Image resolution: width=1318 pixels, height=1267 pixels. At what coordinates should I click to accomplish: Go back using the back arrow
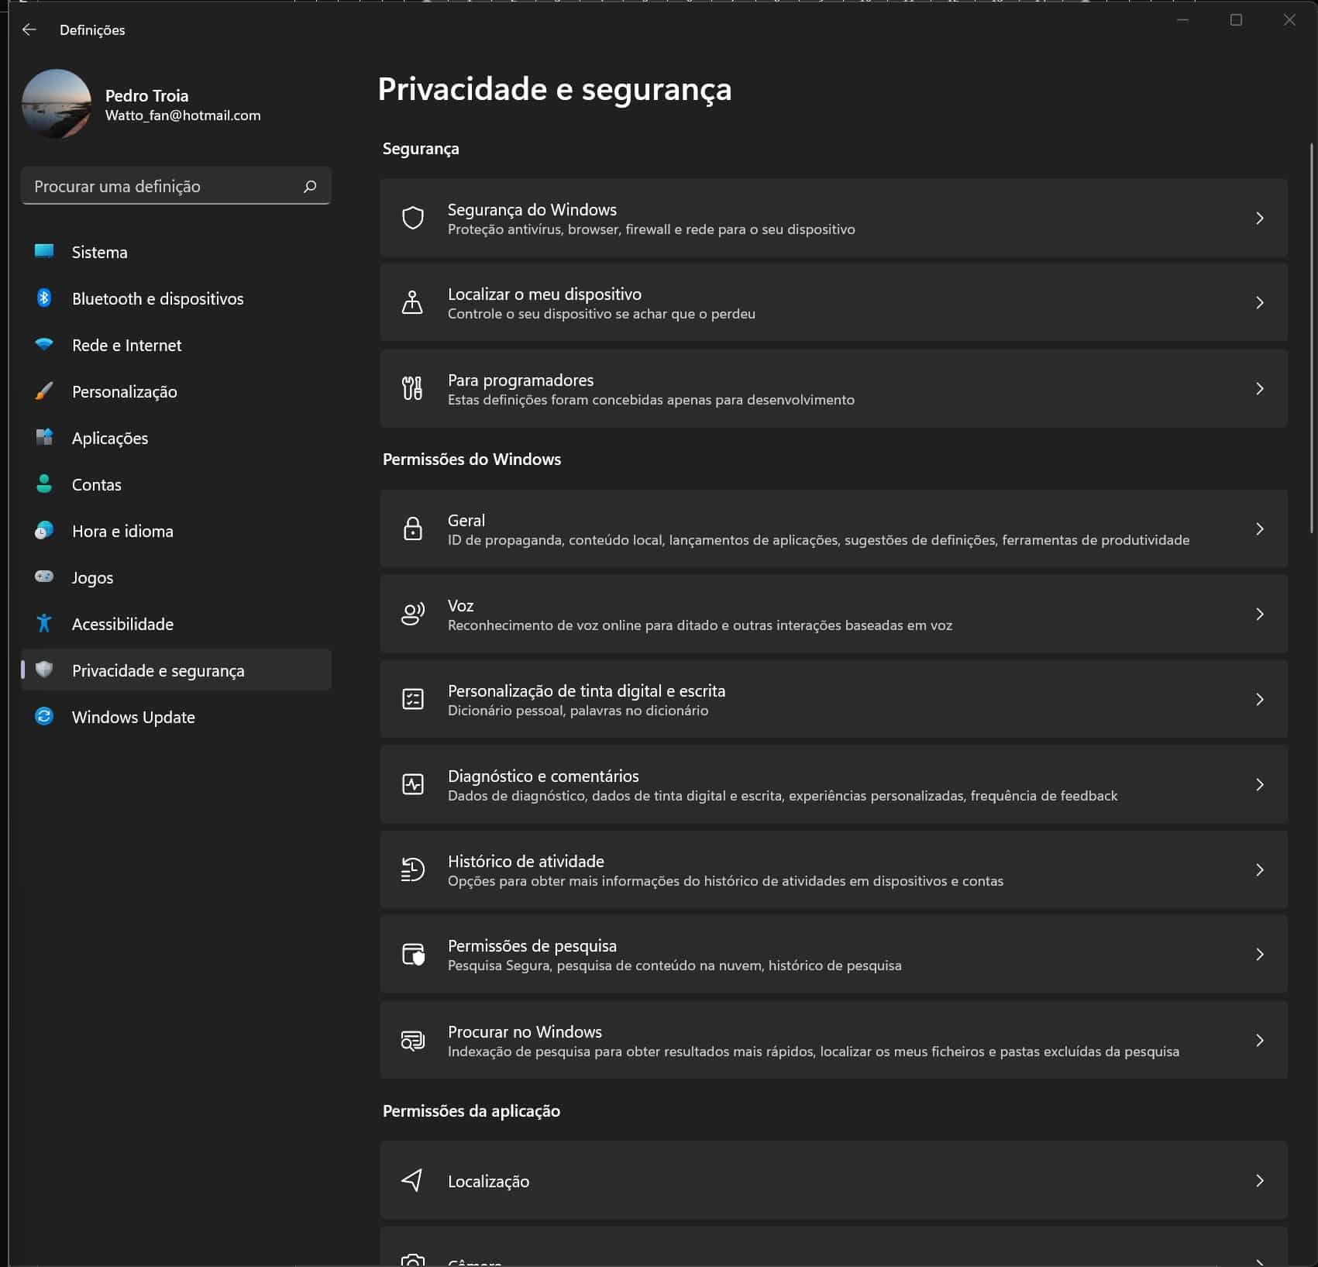coord(29,29)
